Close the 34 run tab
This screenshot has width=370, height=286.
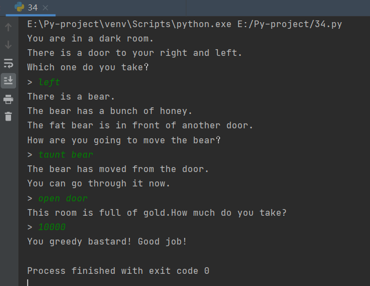(45, 8)
